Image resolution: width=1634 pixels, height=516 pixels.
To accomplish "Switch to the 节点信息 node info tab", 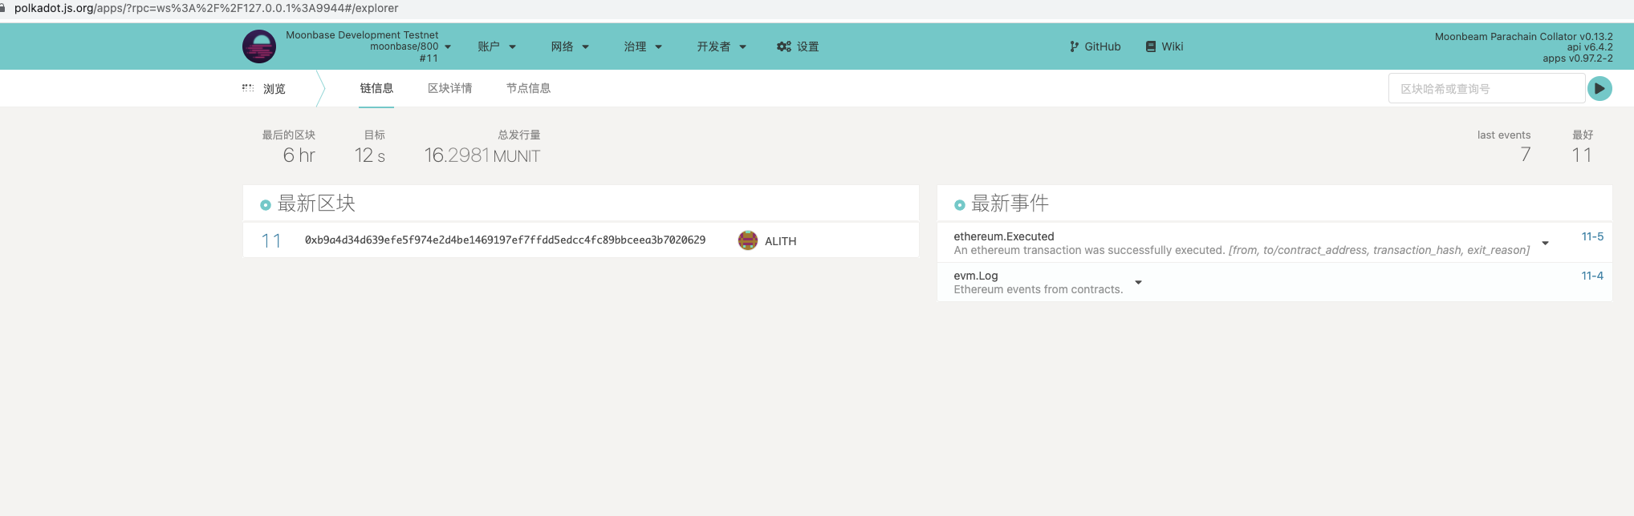I will tap(528, 88).
